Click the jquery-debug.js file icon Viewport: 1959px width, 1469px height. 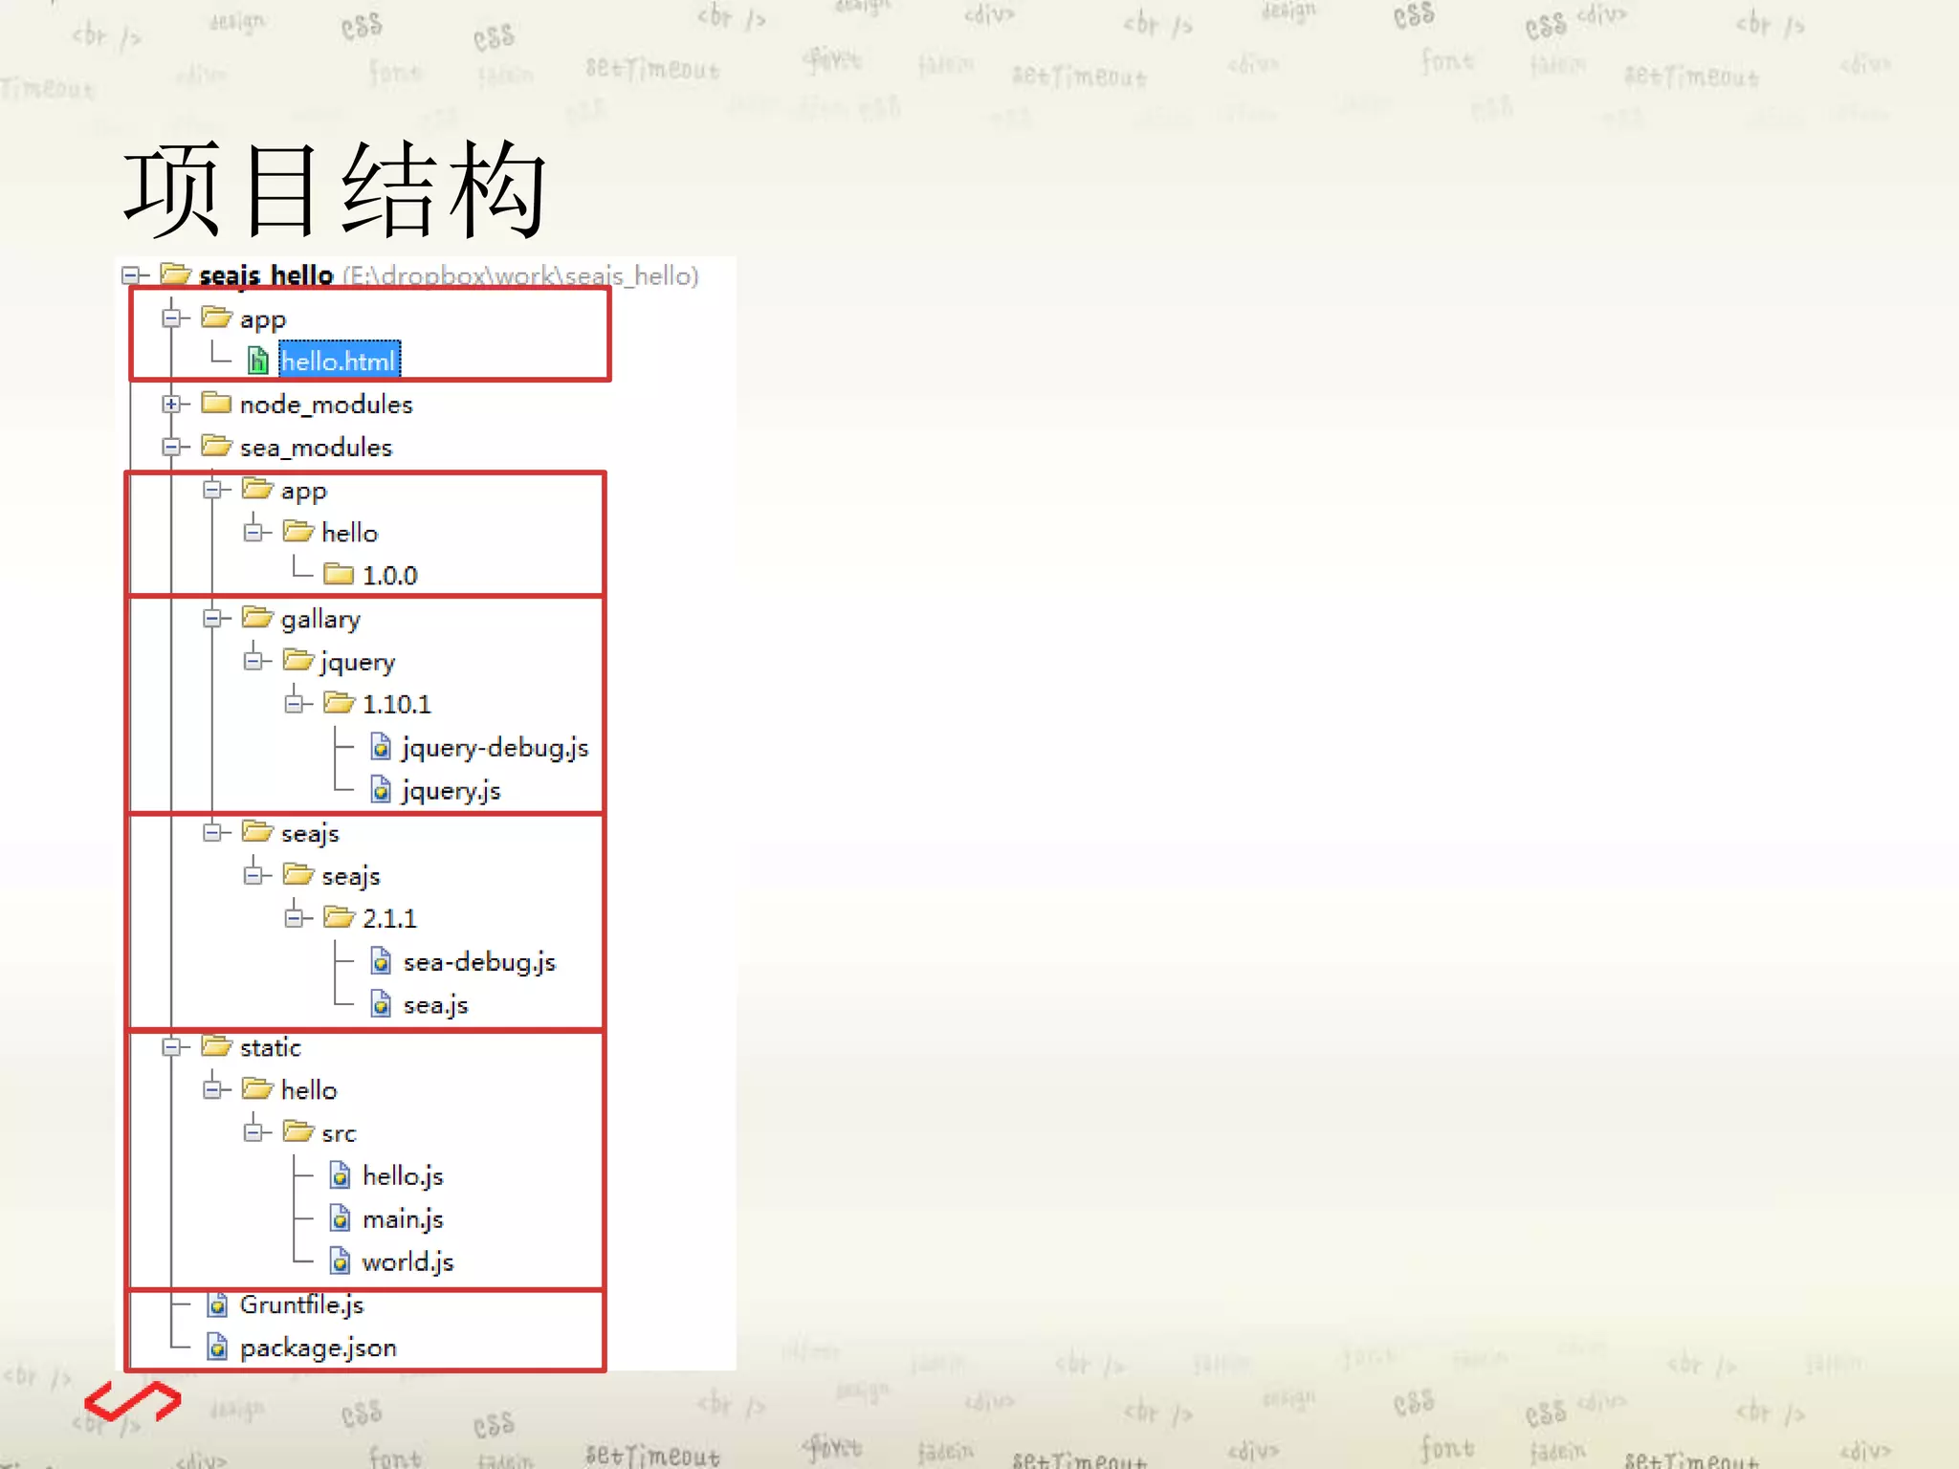coord(381,747)
